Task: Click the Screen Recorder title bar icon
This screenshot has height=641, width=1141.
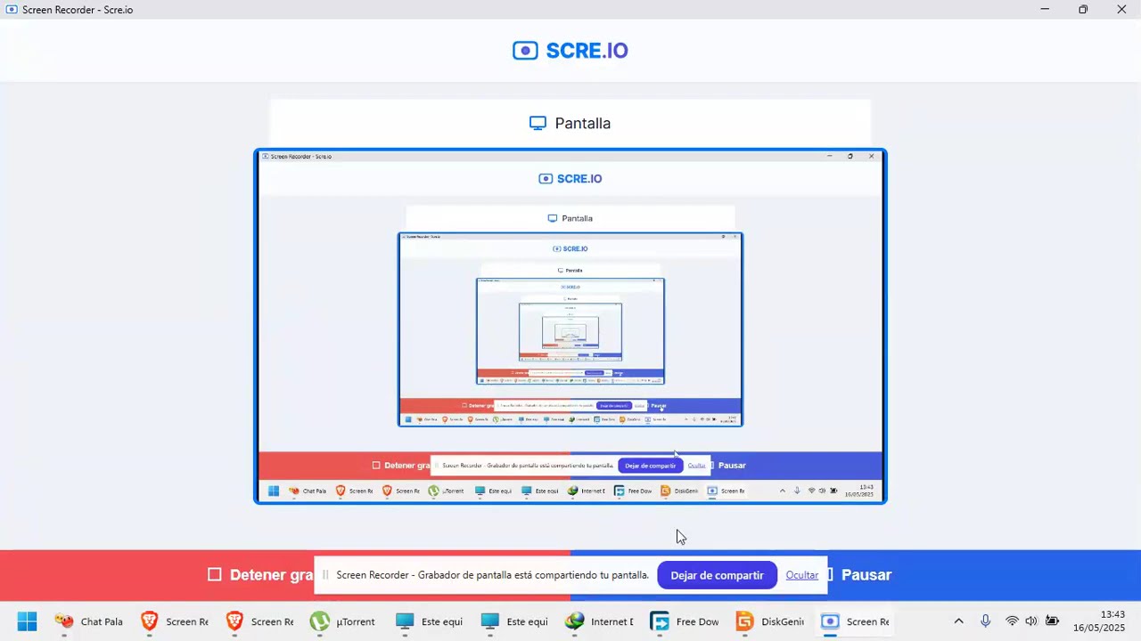Action: 12,10
